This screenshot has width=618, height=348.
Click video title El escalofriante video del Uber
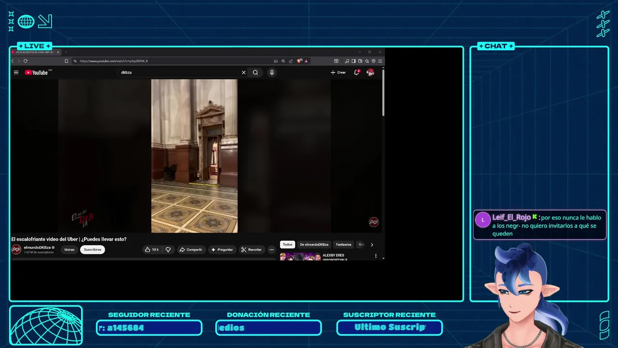69,239
